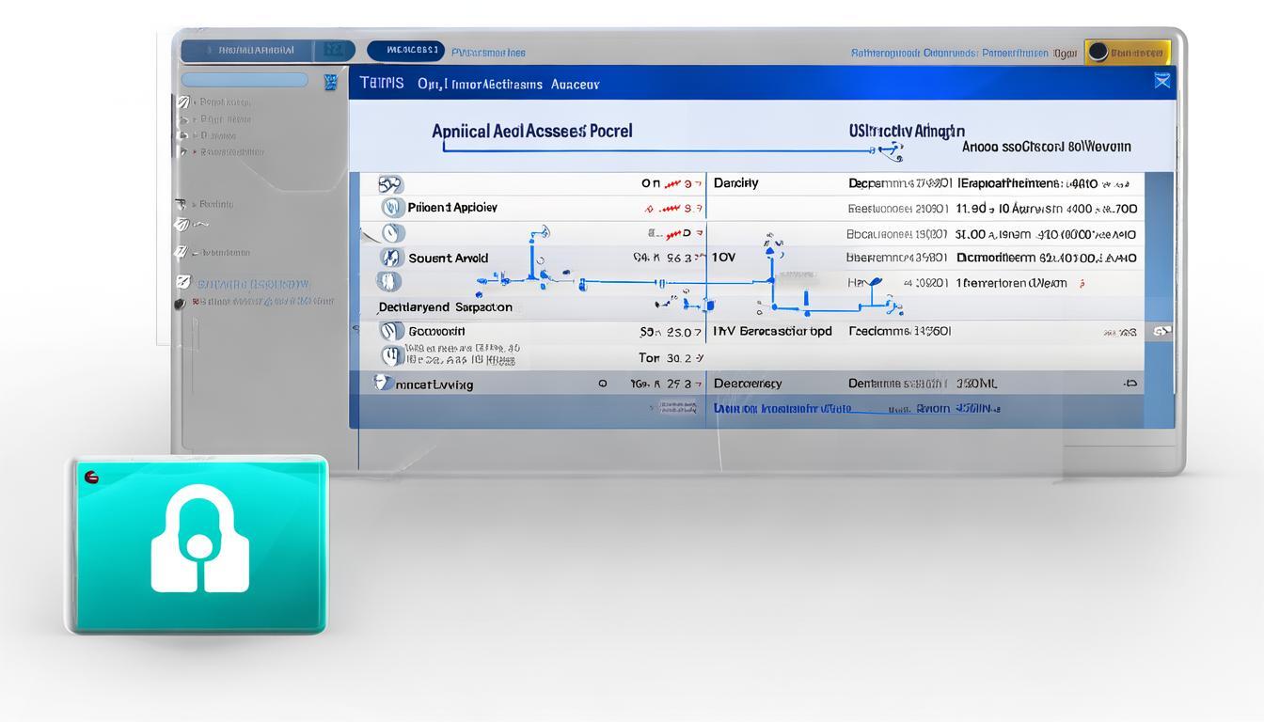Click the sidebar search input field
Screen dimensions: 1264x722
pos(245,81)
